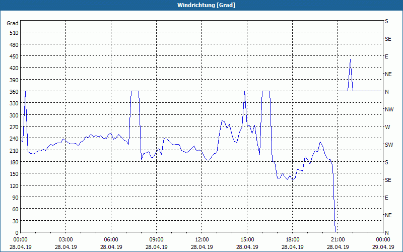Click the 28.04.19 date under 12:00
This screenshot has height=252, width=403.
point(202,247)
